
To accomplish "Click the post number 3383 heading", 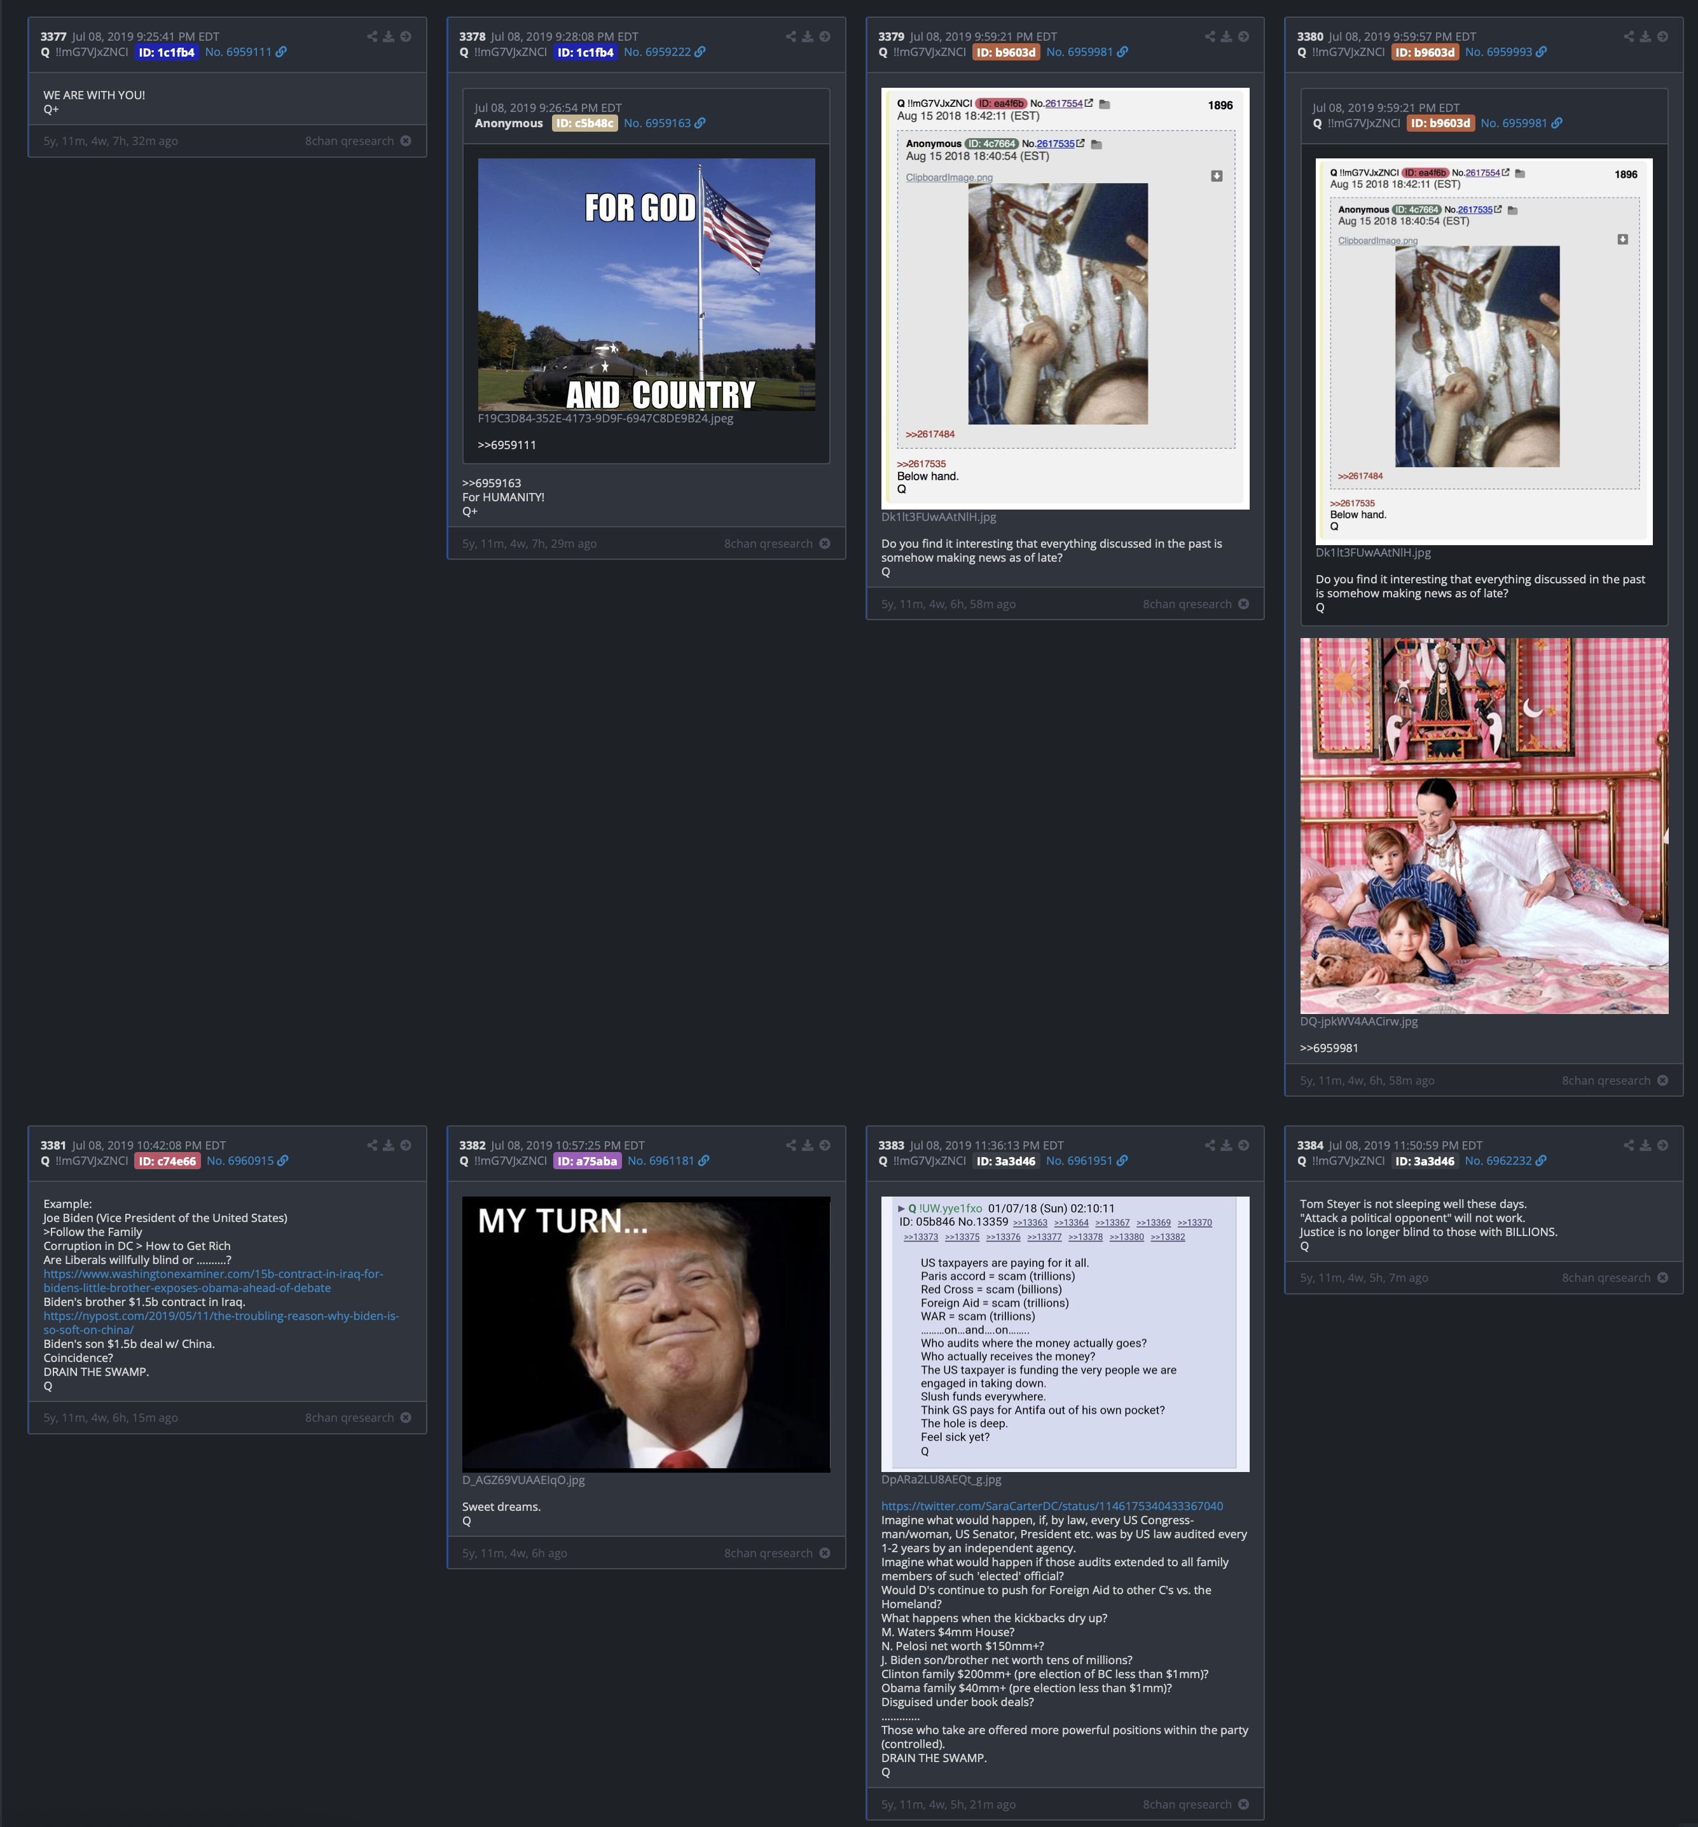I will [891, 1145].
